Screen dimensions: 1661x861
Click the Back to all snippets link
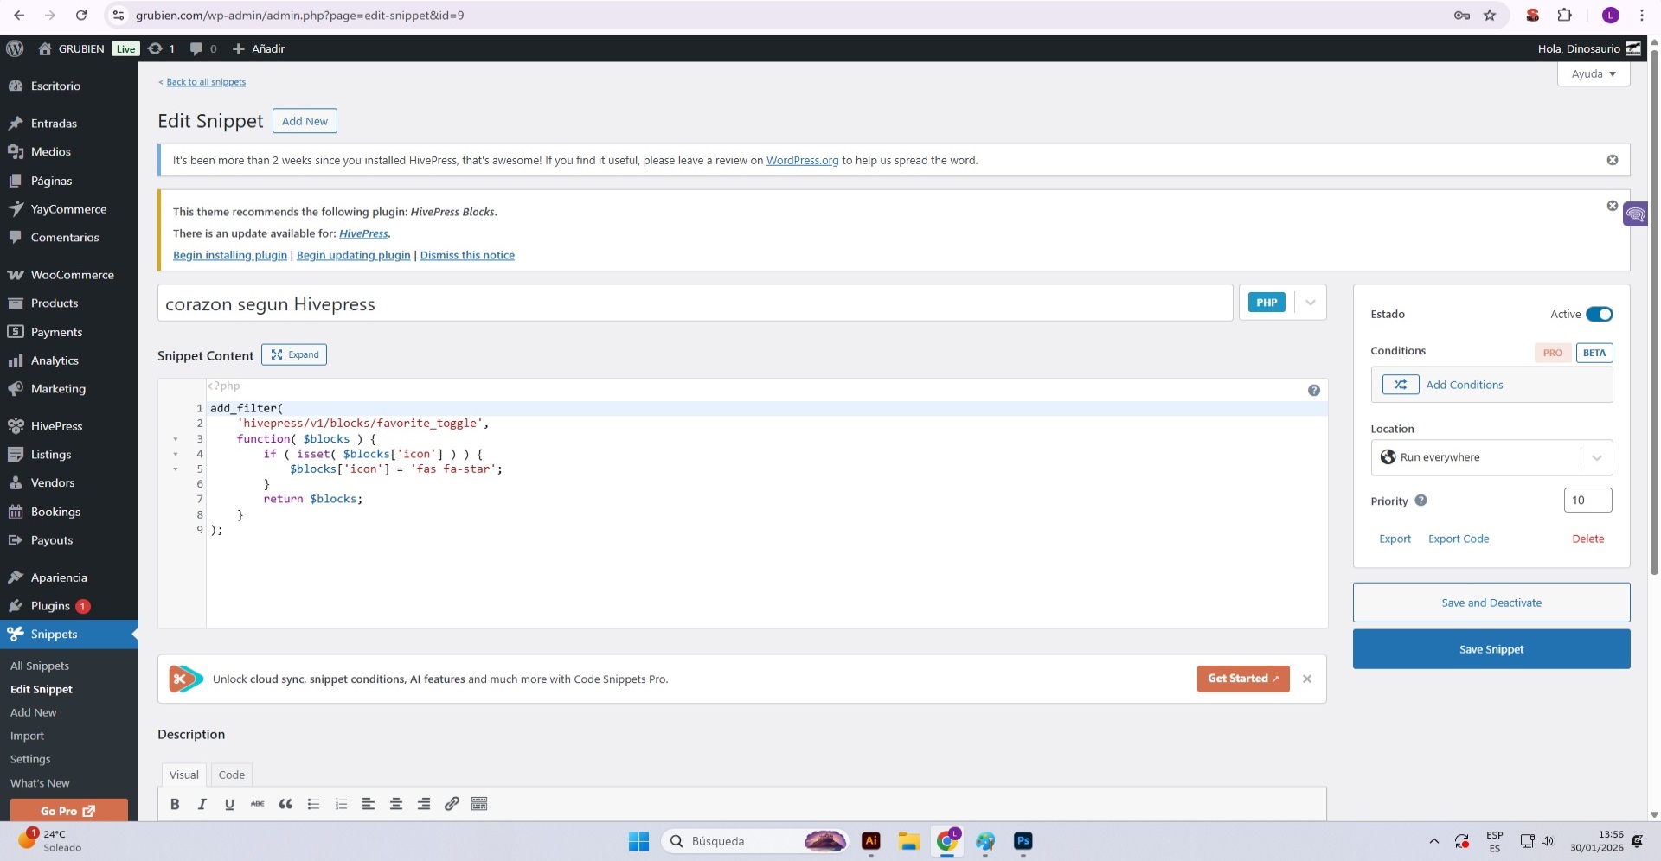coord(206,82)
